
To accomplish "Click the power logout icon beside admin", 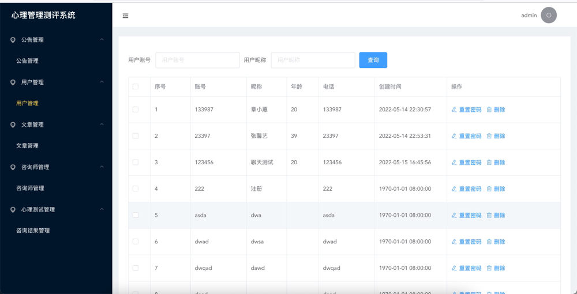I will tap(549, 16).
